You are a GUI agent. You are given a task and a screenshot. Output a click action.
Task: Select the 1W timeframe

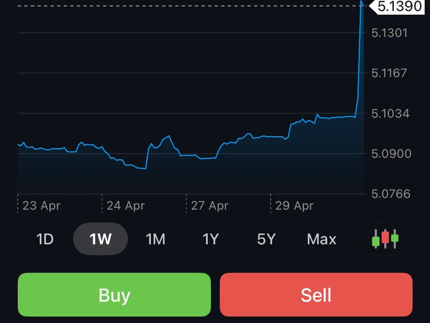(x=100, y=239)
